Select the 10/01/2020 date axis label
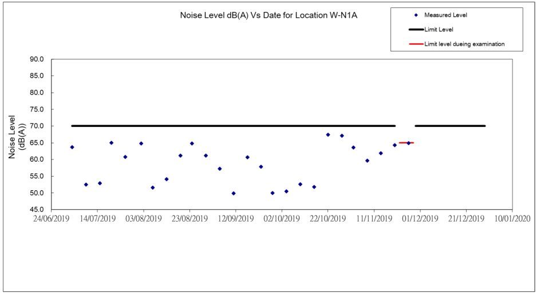Image resolution: width=541 pixels, height=296 pixels. pos(512,218)
